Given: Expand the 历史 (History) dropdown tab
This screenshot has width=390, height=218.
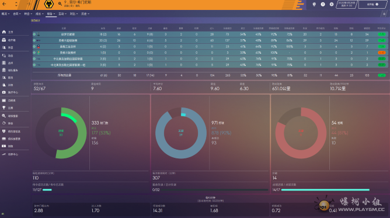Looking at the screenshot, I should coord(85,14).
